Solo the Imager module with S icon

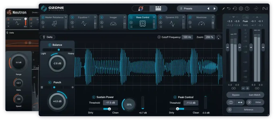pos(102,22)
